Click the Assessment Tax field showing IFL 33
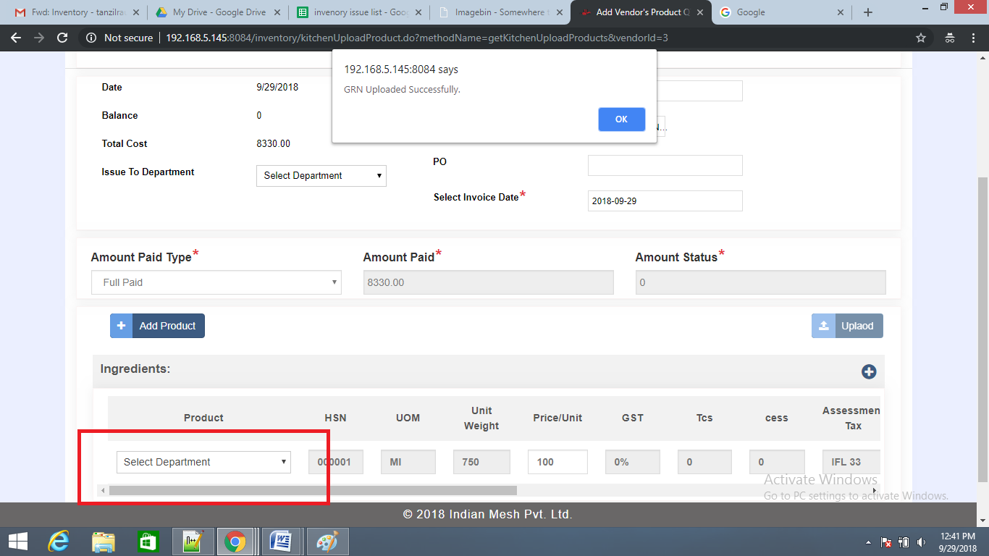This screenshot has height=556, width=989. tap(850, 462)
